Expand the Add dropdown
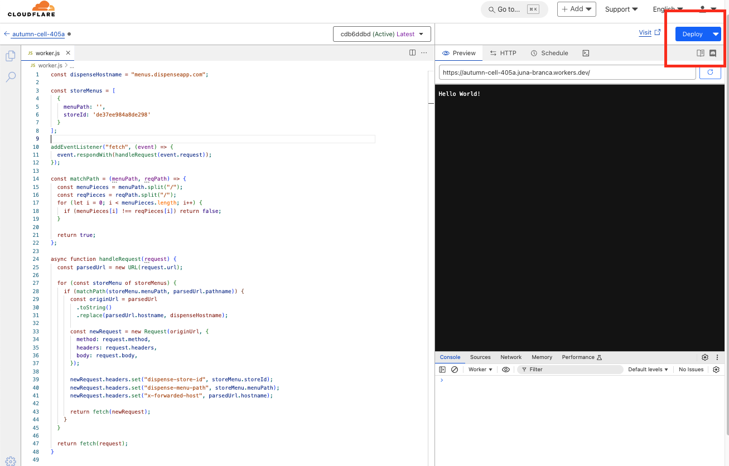 tap(577, 9)
